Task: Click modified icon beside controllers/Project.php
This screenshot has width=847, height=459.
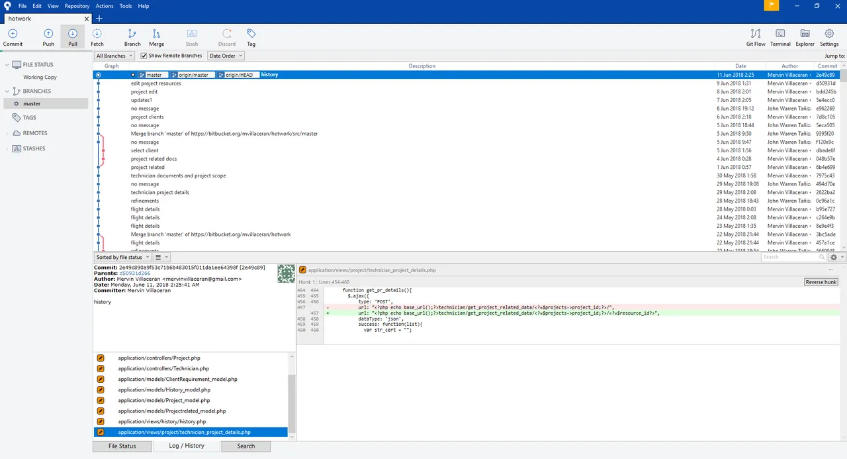Action: (101, 358)
